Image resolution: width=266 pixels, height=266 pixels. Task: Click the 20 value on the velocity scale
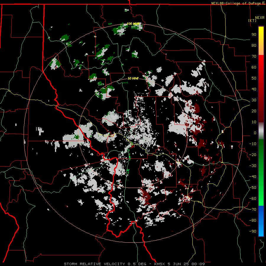[254, 111]
